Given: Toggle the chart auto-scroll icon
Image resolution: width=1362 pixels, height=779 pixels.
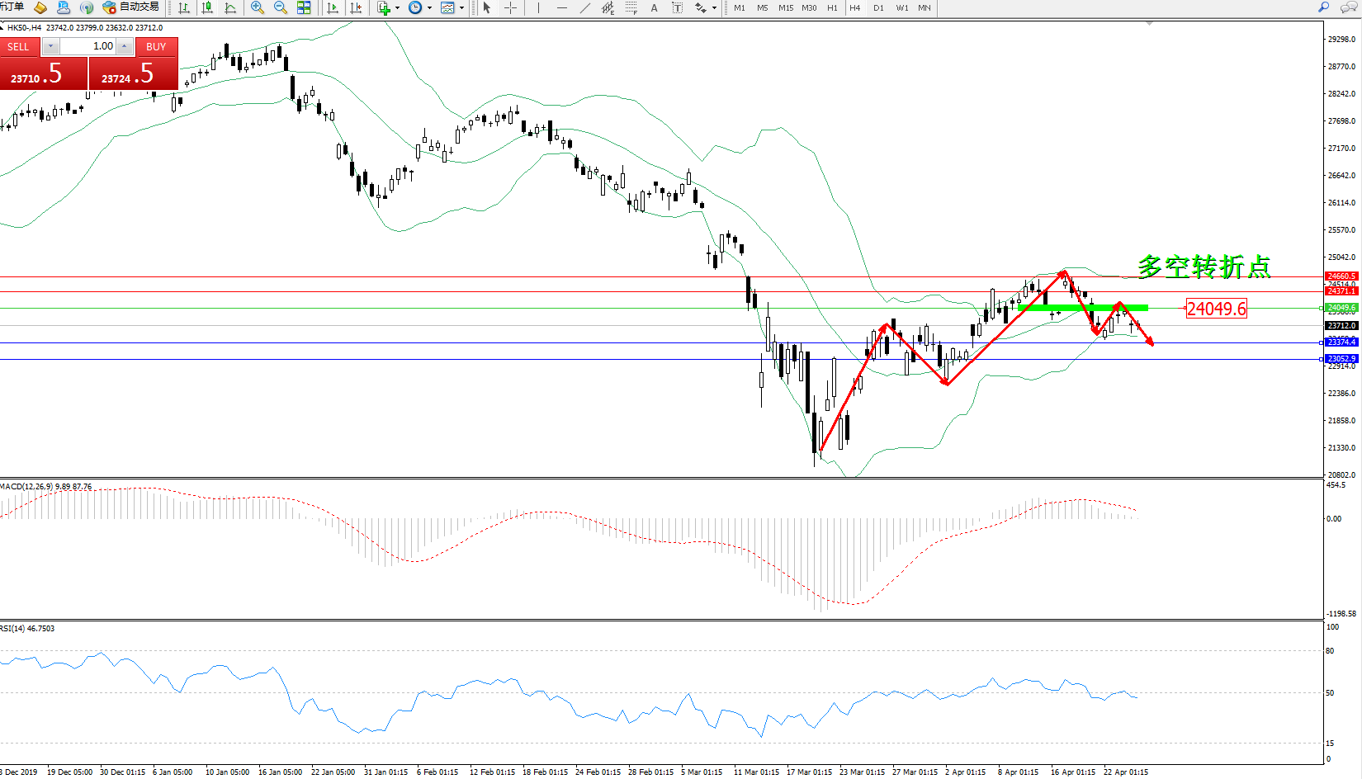Looking at the screenshot, I should click(333, 7).
